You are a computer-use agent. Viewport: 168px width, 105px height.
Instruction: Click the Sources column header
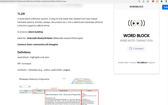coord(90,91)
